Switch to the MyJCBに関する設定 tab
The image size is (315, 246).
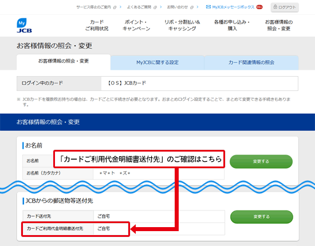tap(157, 62)
